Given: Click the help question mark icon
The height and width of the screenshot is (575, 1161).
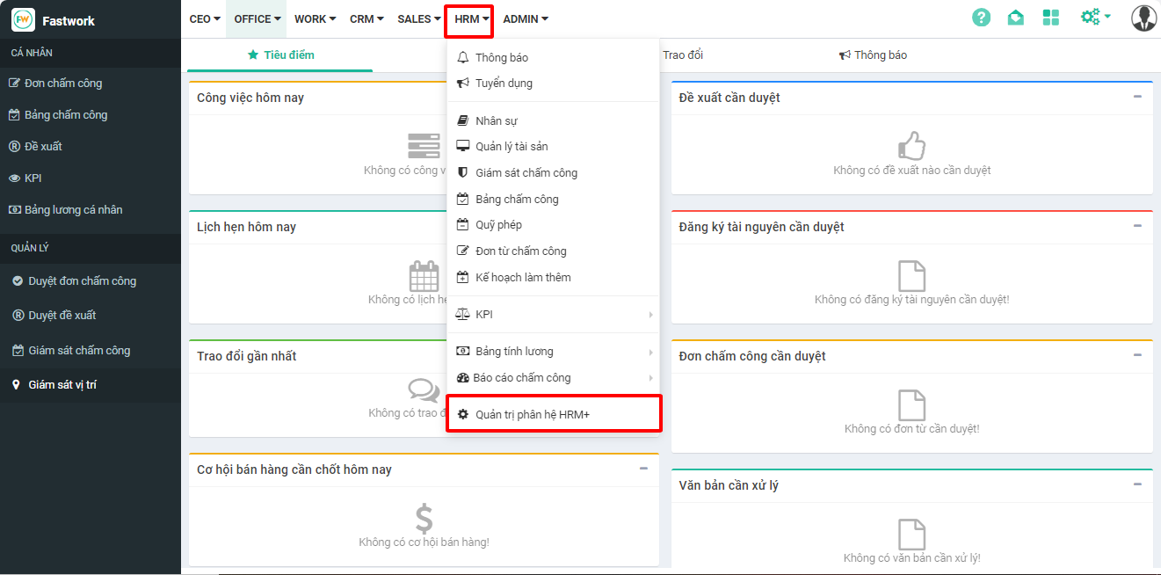Looking at the screenshot, I should pos(981,18).
